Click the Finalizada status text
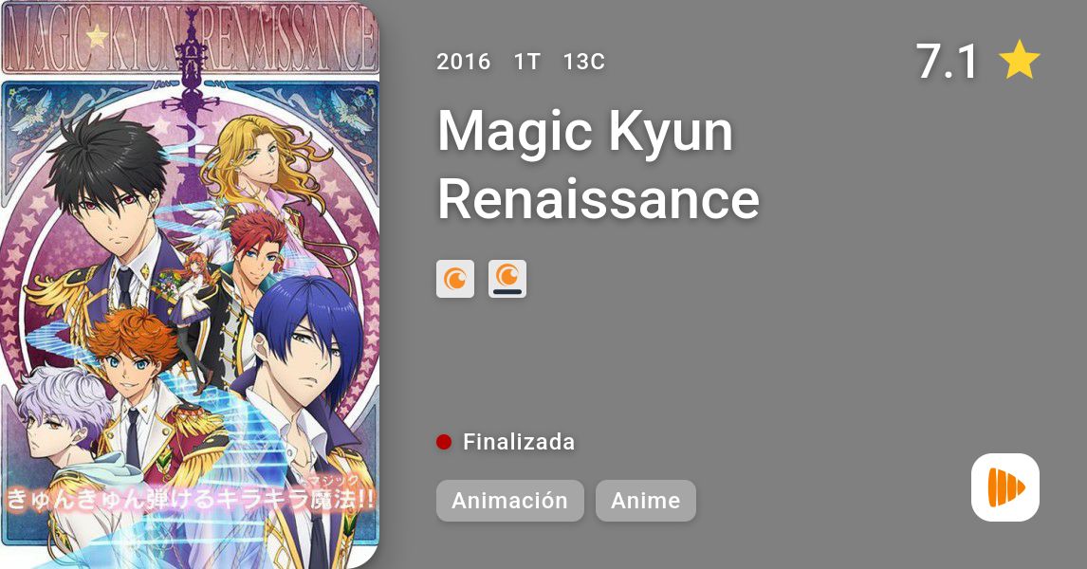This screenshot has height=569, width=1087. pos(519,442)
